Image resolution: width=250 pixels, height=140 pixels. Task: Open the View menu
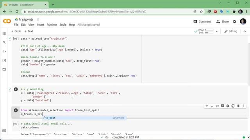31,25
